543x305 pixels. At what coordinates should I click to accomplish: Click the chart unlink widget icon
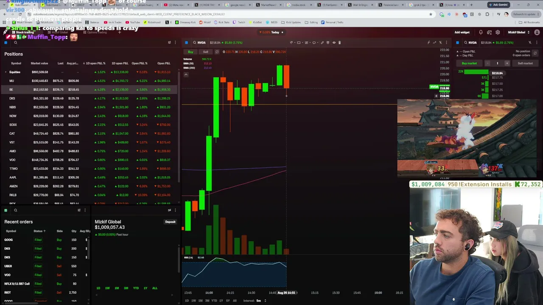[440, 42]
